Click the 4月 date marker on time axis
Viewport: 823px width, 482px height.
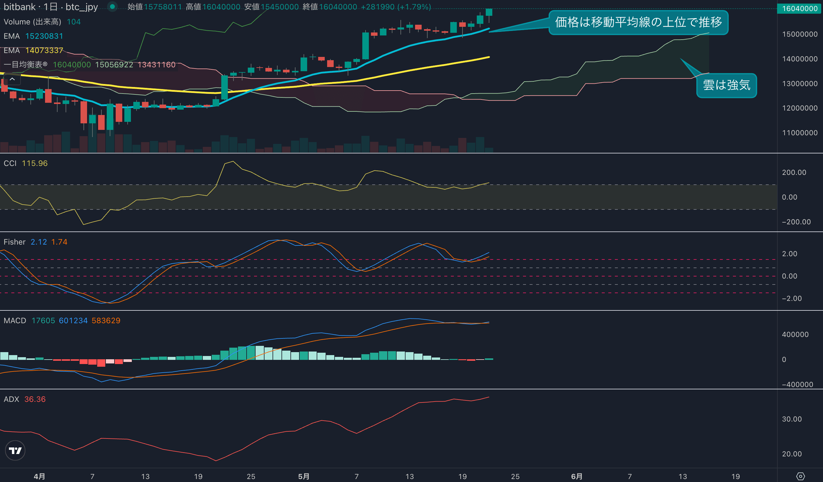39,476
